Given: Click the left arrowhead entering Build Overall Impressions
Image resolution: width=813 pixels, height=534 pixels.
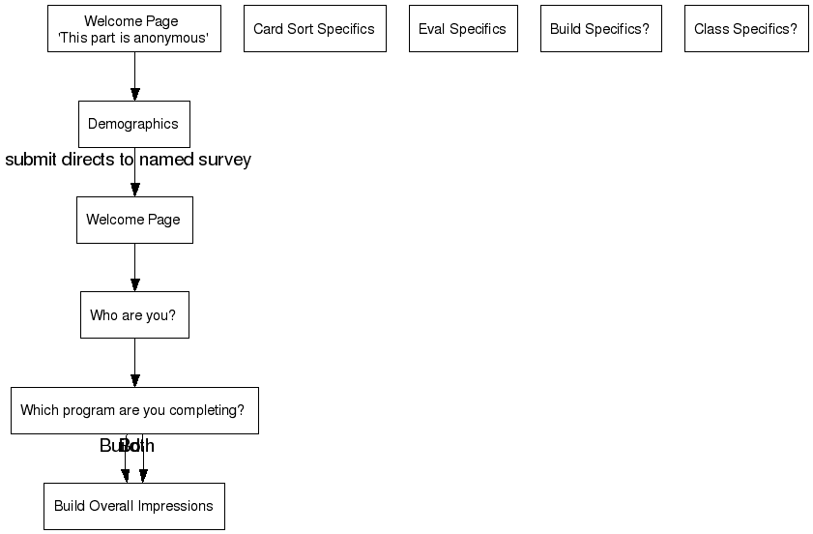Looking at the screenshot, I should click(x=125, y=475).
